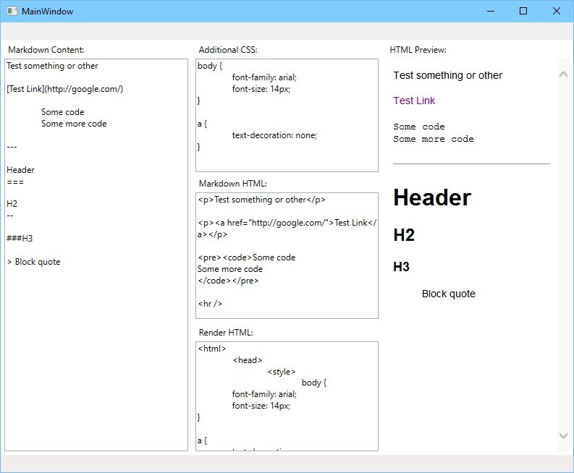Click 'Test something or other' in preview
574x473 pixels.
(x=448, y=75)
